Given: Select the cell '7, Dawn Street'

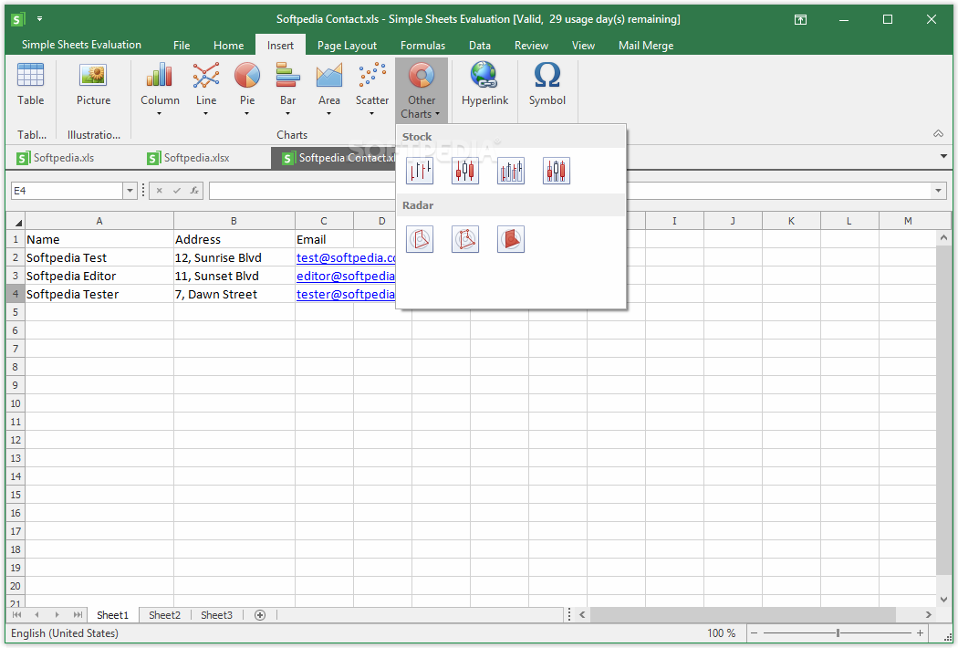Looking at the screenshot, I should click(234, 295).
